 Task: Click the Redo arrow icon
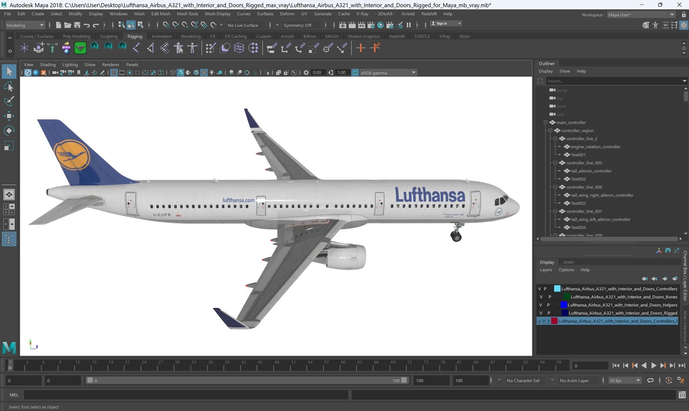96,25
